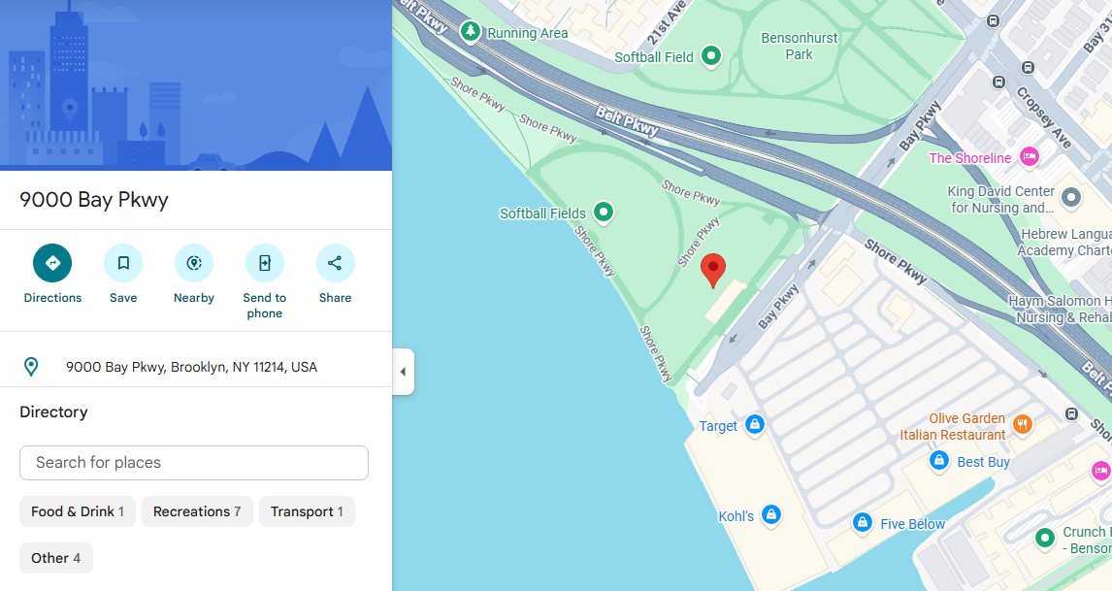Click the red location pin
The height and width of the screenshot is (591, 1112).
(713, 271)
